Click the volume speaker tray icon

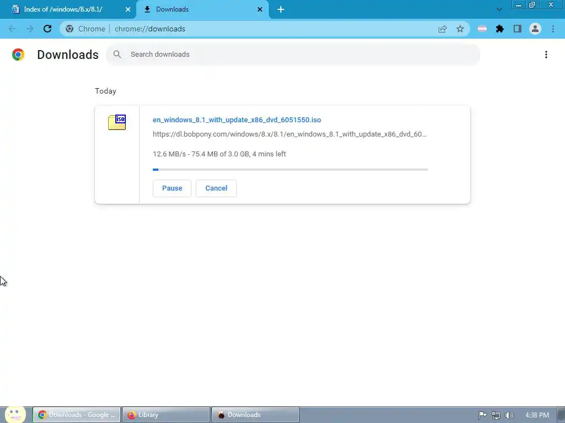509,415
